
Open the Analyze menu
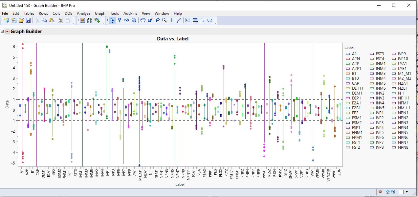tap(84, 13)
